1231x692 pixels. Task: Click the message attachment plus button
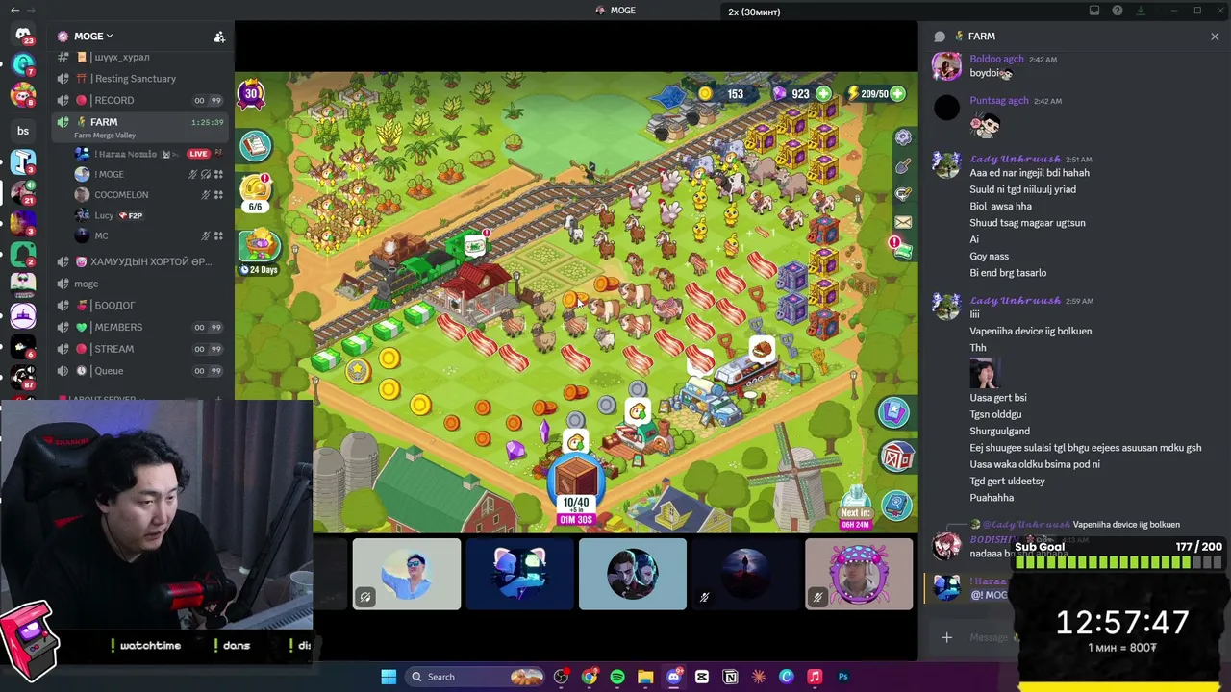(x=946, y=637)
